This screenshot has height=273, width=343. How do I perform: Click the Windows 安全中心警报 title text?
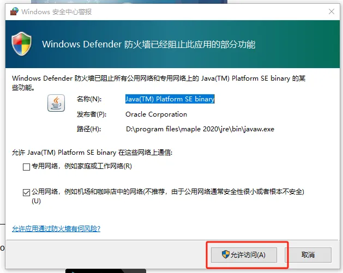pyautogui.click(x=56, y=11)
